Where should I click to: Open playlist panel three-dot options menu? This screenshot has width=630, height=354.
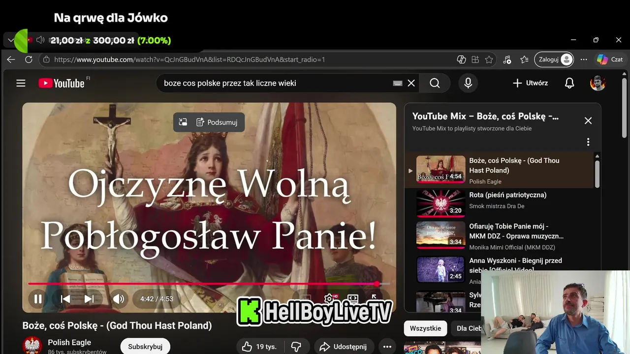[x=588, y=142]
